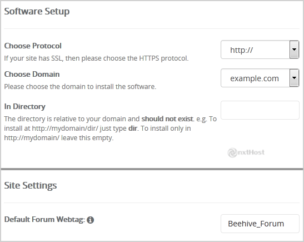Click the domain install help description
Viewport: 304px width, 242px height.
click(80, 87)
